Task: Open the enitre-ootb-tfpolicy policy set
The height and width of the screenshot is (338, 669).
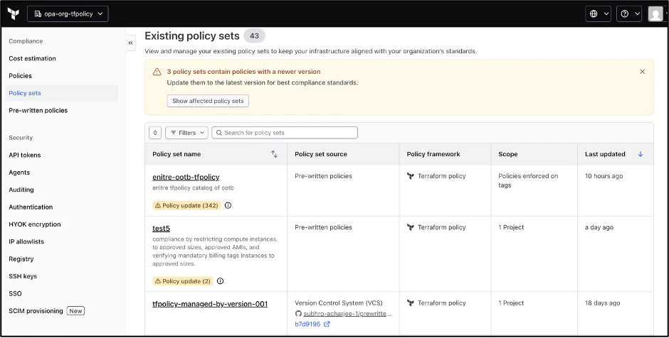Action: (x=186, y=177)
